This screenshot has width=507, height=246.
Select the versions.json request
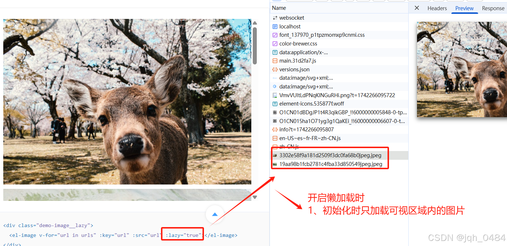[x=339, y=70]
